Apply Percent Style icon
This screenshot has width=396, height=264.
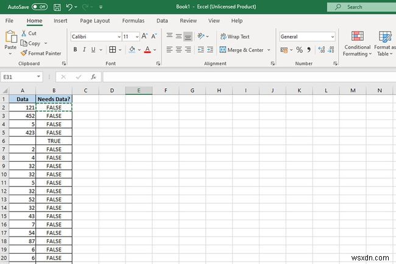pyautogui.click(x=299, y=50)
